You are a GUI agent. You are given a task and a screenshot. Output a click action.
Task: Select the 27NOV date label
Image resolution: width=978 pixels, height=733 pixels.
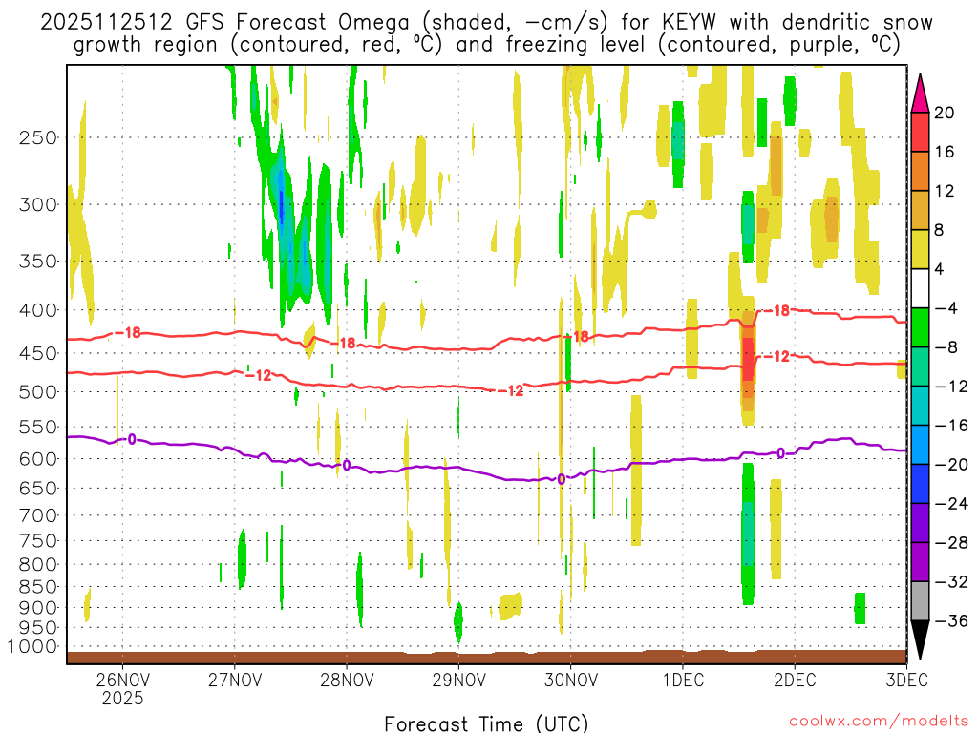coord(235,680)
